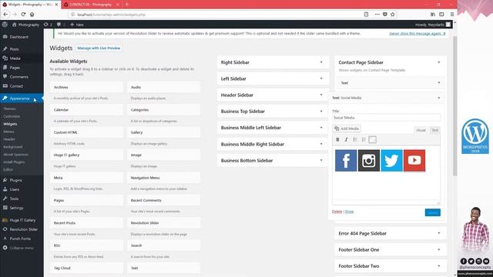The image size is (493, 277).
Task: Toggle Bold in the text widget toolbar
Action: click(337, 139)
